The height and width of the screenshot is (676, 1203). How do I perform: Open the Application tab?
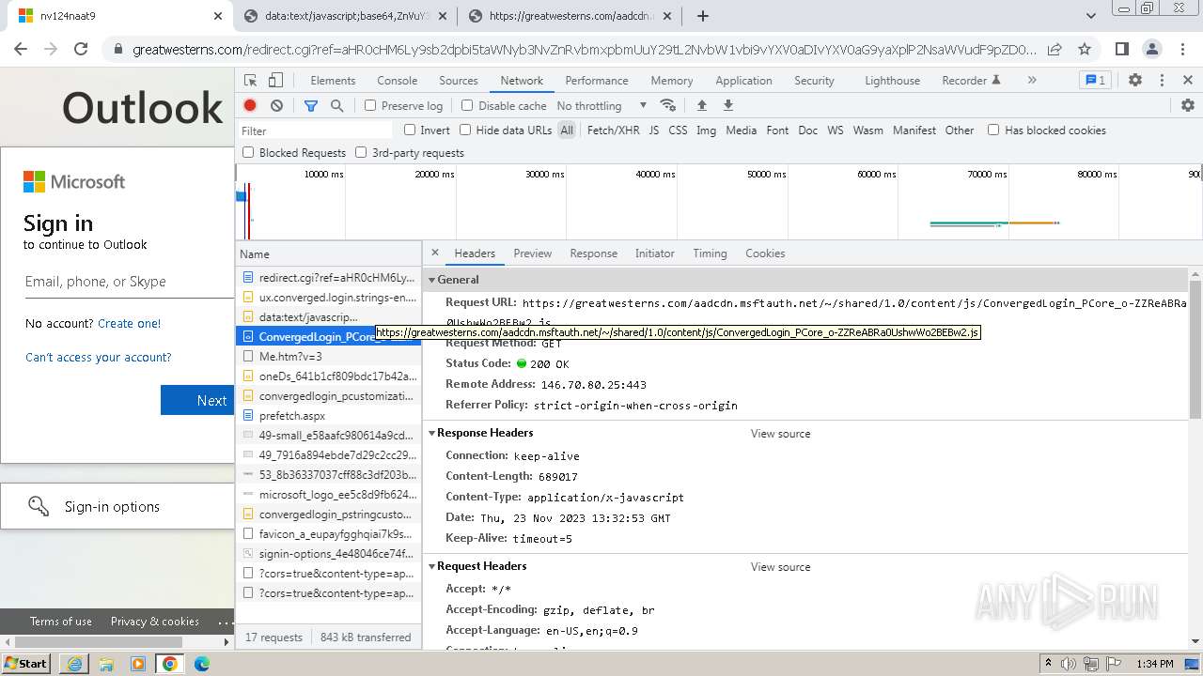743,81
